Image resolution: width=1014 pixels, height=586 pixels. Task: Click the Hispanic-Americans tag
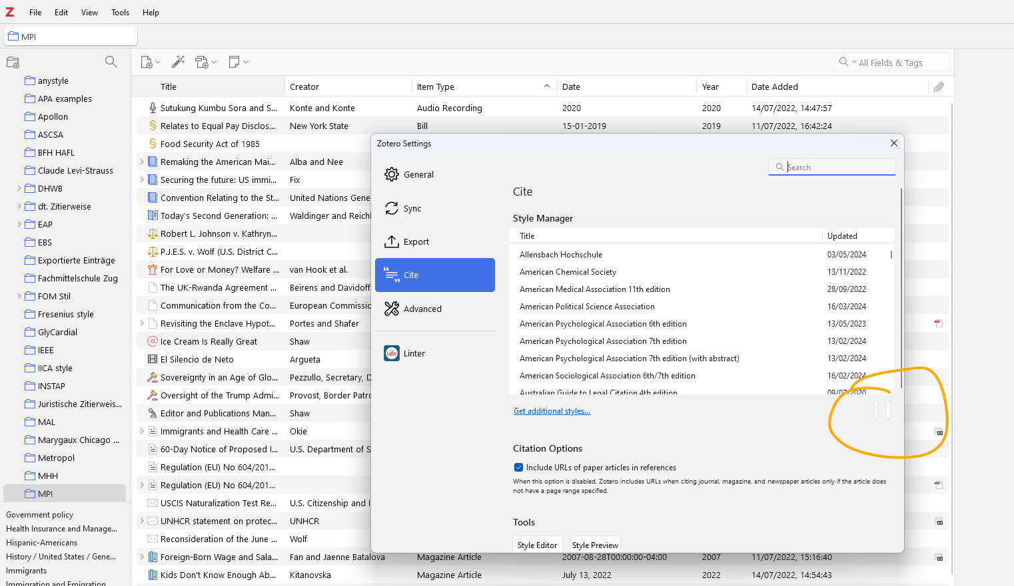(x=42, y=543)
